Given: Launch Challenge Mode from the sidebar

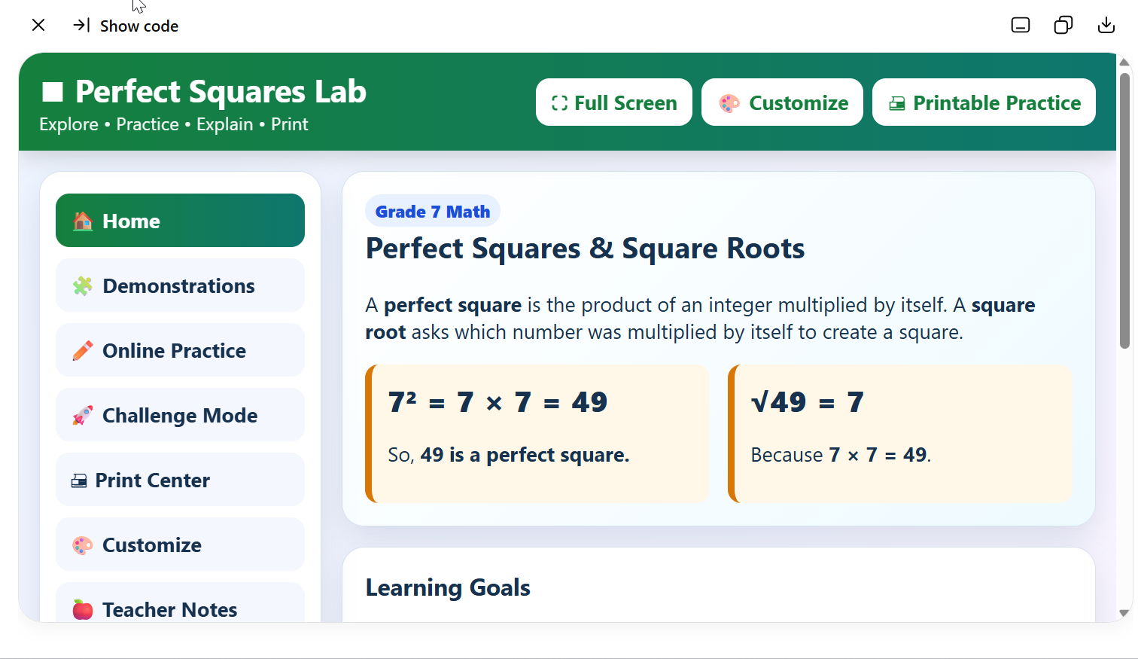Looking at the screenshot, I should pyautogui.click(x=180, y=415).
